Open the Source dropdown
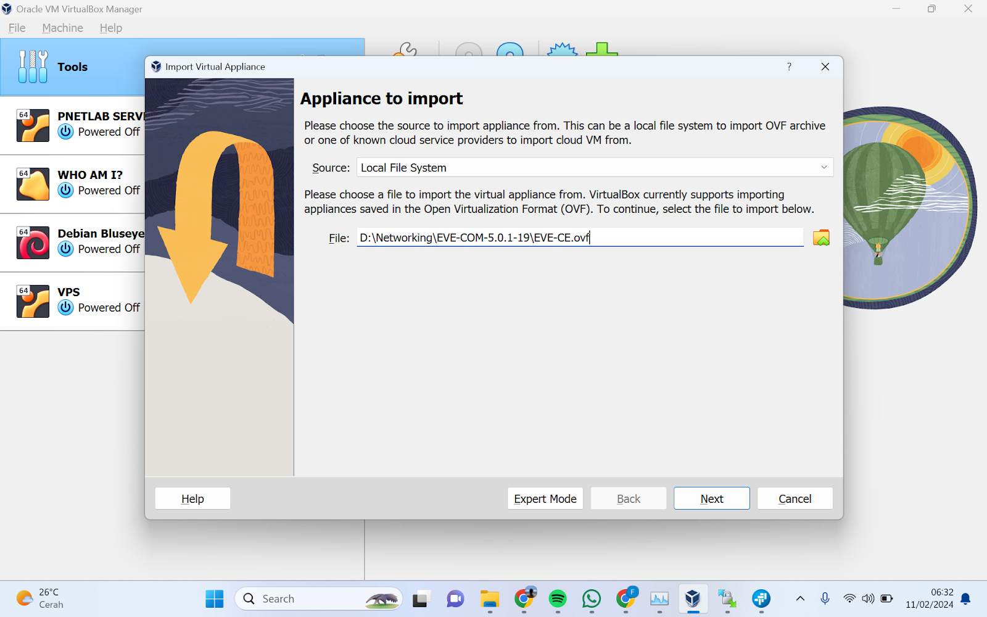The height and width of the screenshot is (617, 987). click(x=595, y=167)
